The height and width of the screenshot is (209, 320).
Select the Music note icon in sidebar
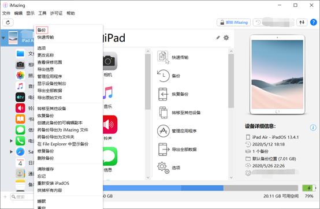(20, 86)
